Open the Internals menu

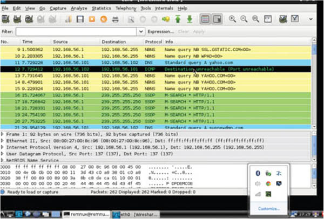point(164,9)
